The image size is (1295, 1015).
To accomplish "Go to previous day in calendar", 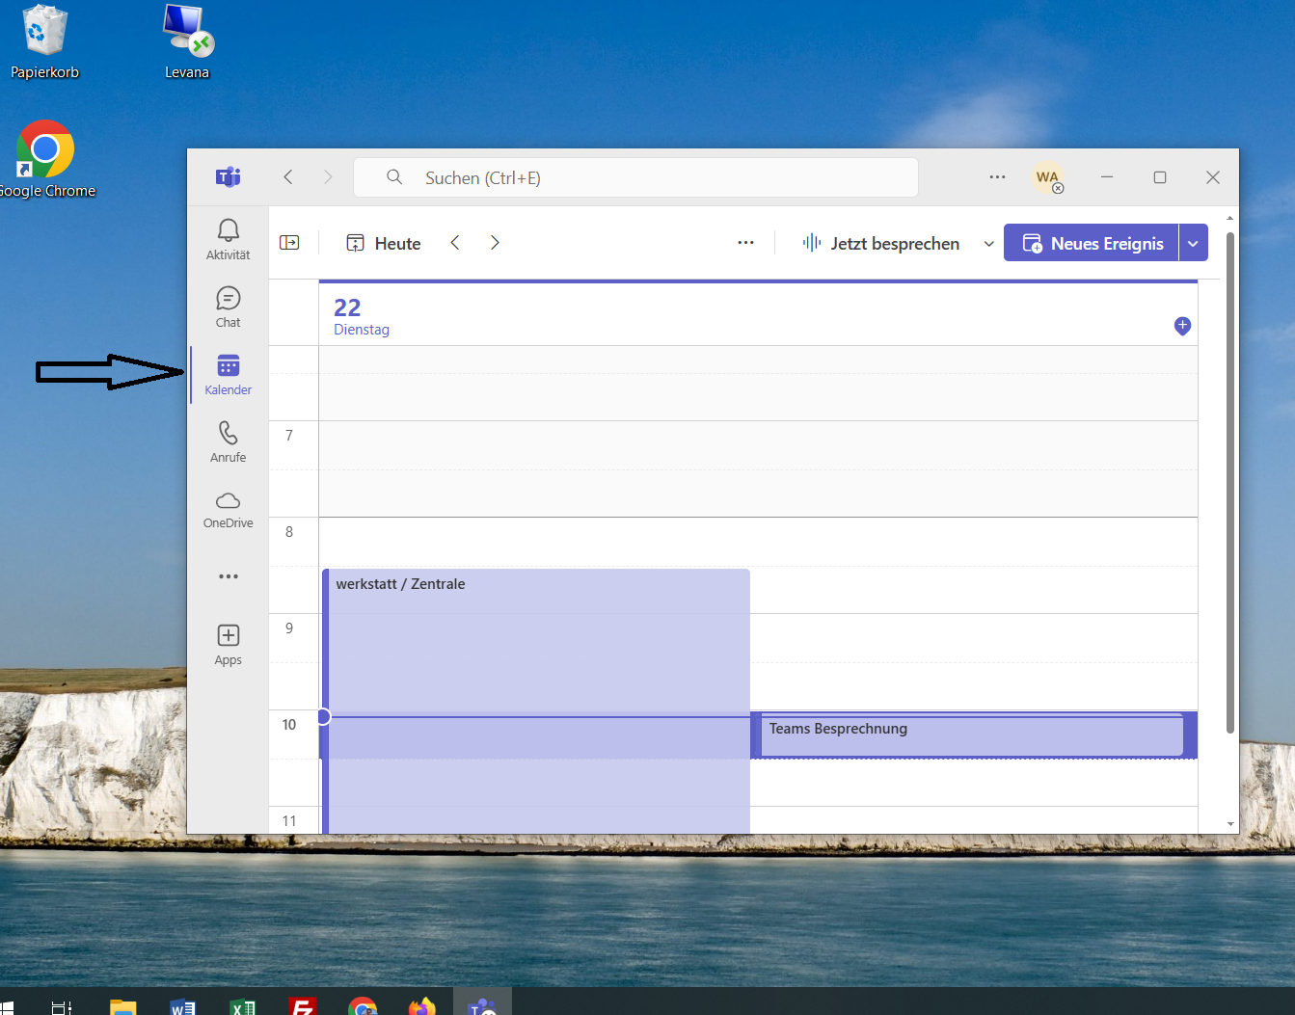I will click(x=455, y=243).
